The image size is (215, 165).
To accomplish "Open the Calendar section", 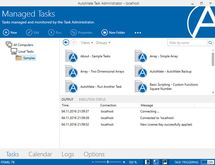I will click(x=40, y=154).
